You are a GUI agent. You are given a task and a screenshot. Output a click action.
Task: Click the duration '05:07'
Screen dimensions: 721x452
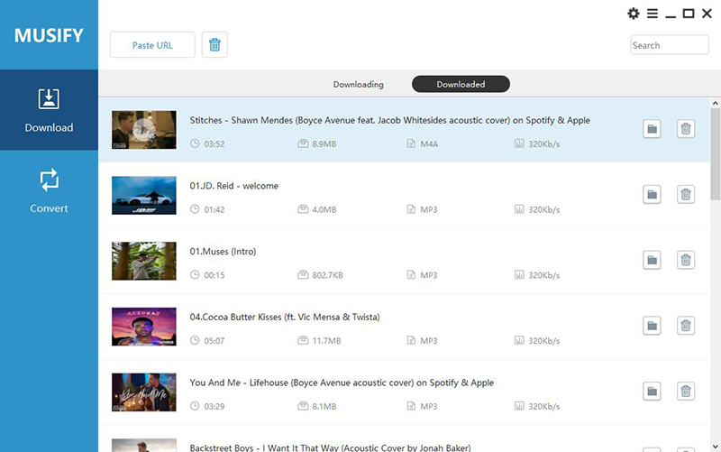pyautogui.click(x=214, y=341)
